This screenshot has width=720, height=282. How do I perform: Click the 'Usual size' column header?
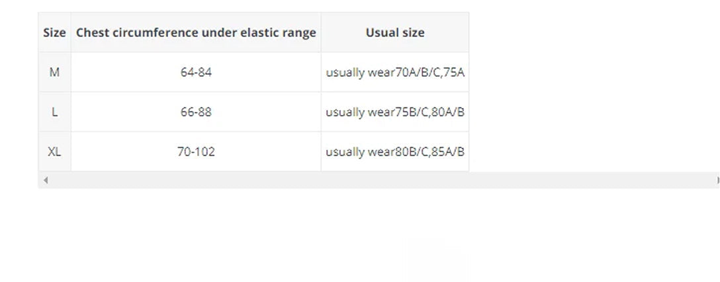(x=395, y=32)
